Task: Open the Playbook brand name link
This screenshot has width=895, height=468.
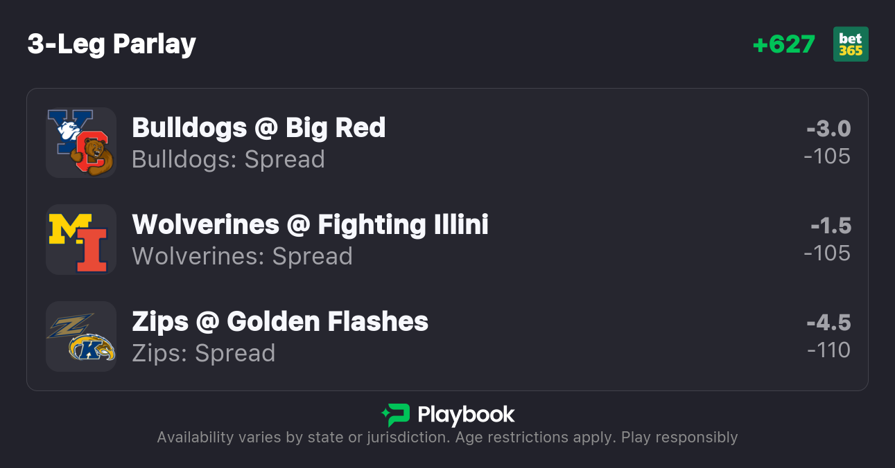Action: (x=466, y=415)
